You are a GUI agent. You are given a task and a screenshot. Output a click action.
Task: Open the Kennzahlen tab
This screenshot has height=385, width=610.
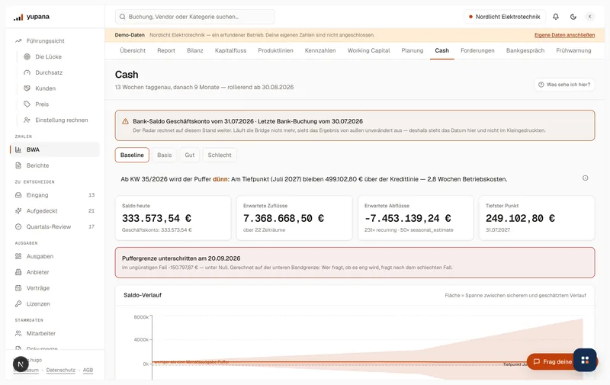click(320, 50)
